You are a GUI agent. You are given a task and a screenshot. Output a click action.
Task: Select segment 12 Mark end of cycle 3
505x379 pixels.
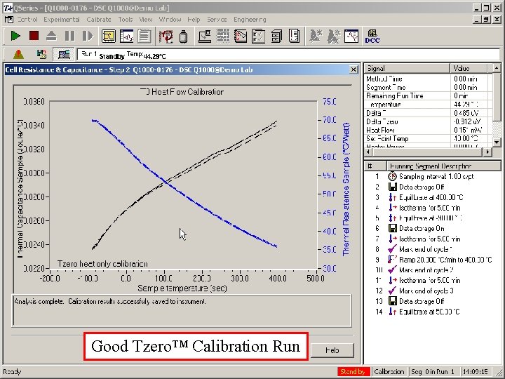point(431,291)
